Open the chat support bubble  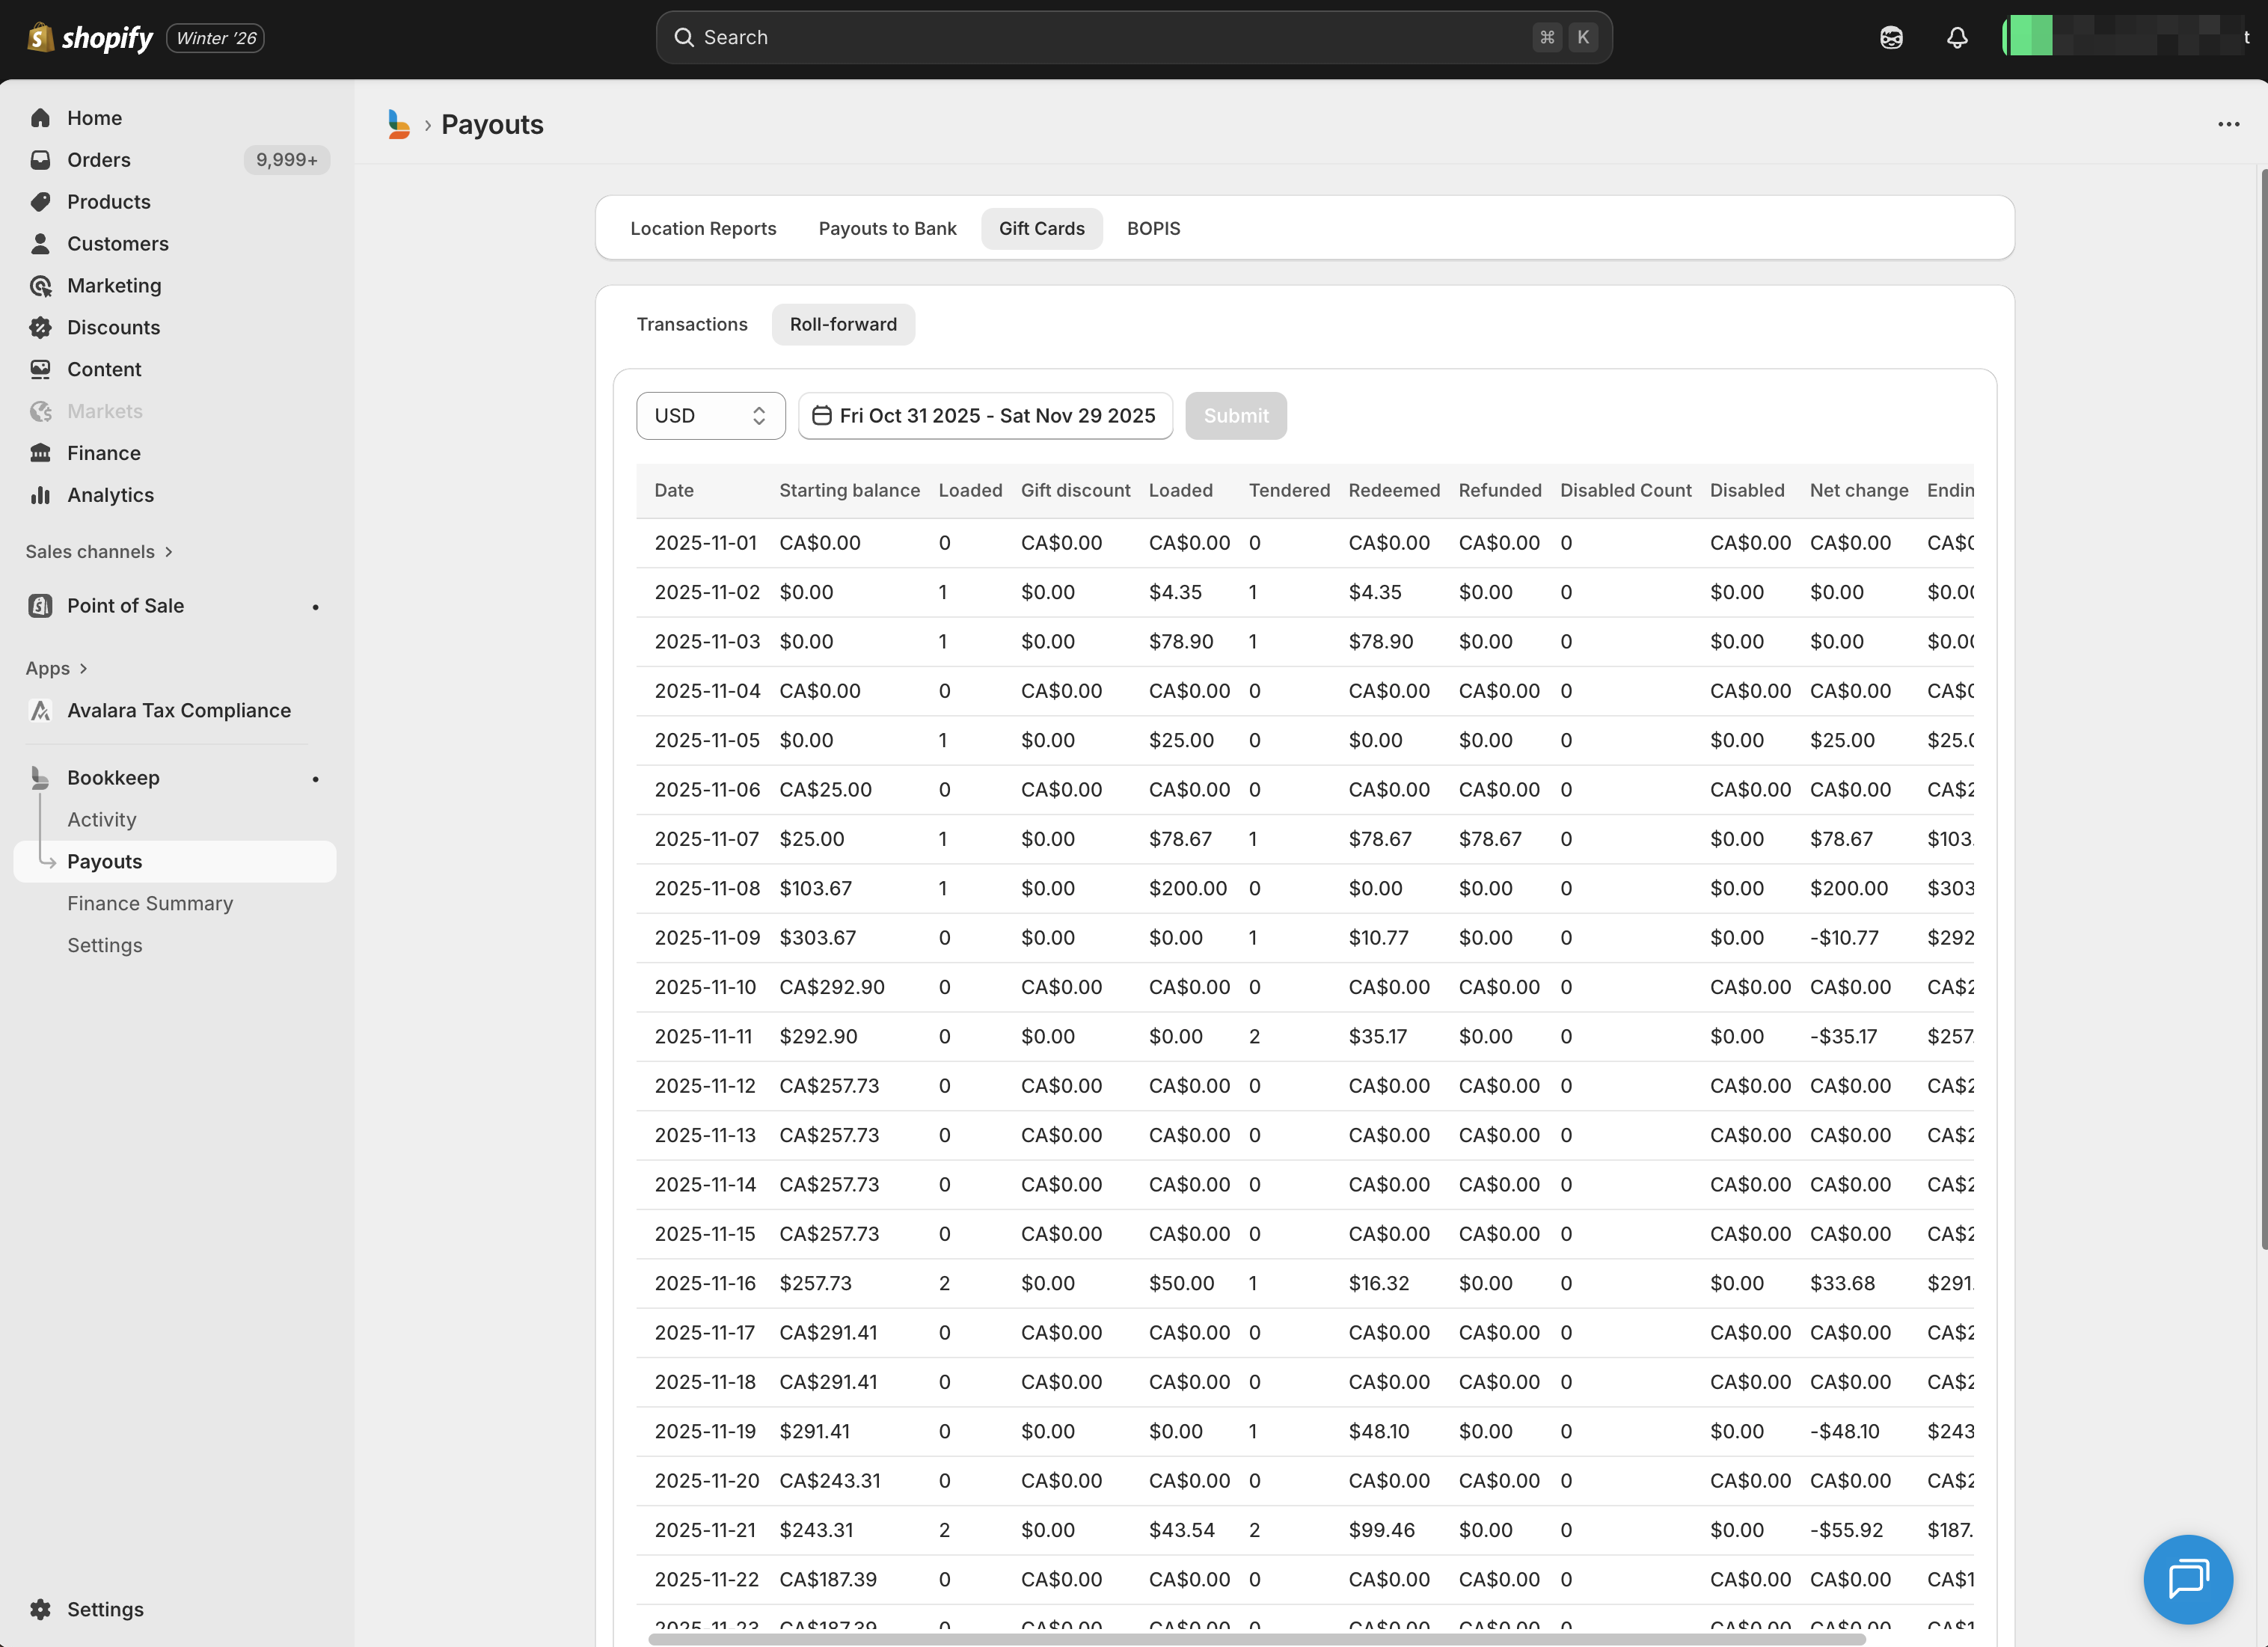click(x=2187, y=1578)
